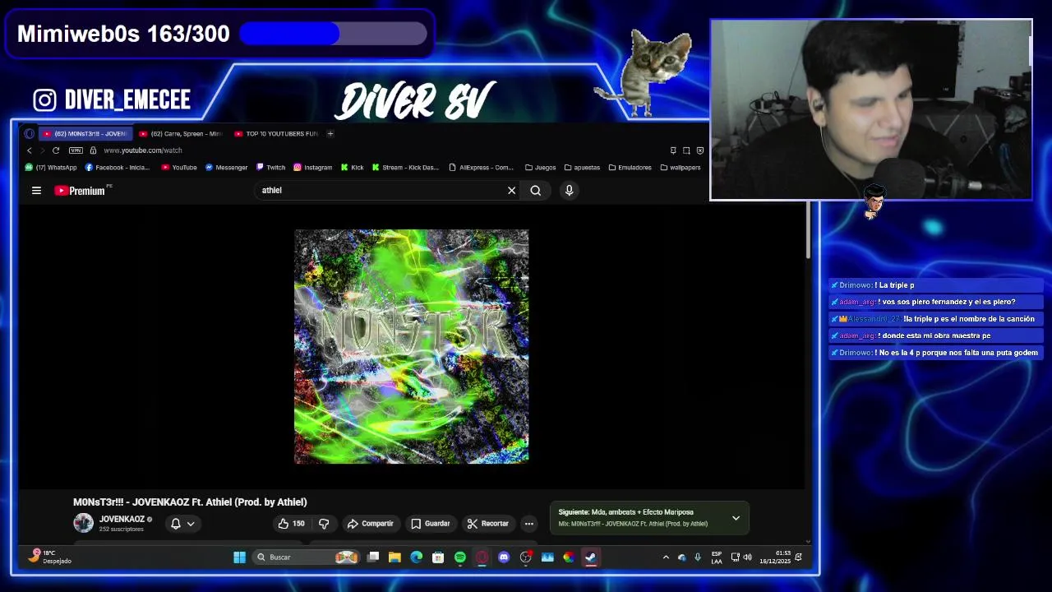The image size is (1052, 592).
Task: Open the Kick bookmark
Action: click(352, 167)
